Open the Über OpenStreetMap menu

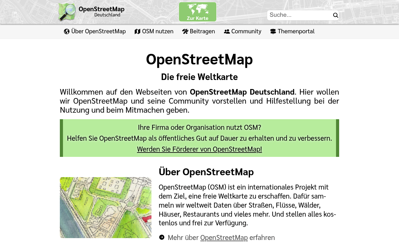(x=95, y=31)
